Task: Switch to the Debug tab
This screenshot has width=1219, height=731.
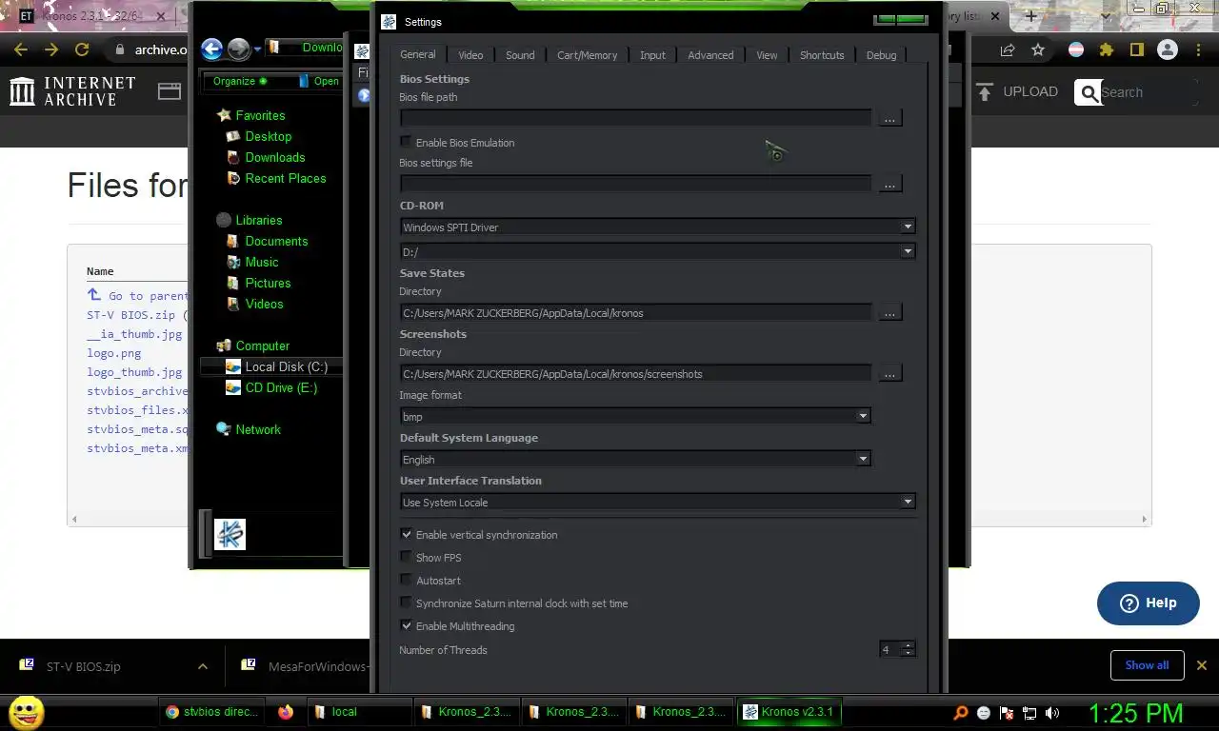Action: pos(881,55)
